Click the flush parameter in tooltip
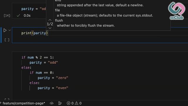 pos(59,20)
